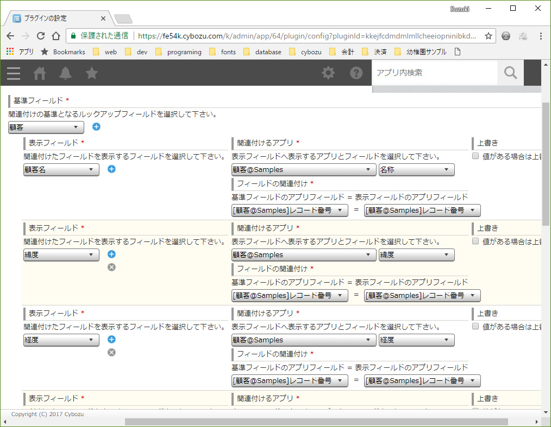Open the 経度 display field dropdown on the left
Image resolution: width=551 pixels, height=427 pixels.
tap(61, 340)
